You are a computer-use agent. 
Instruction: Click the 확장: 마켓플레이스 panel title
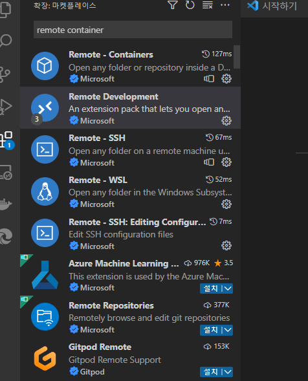[x=65, y=5]
